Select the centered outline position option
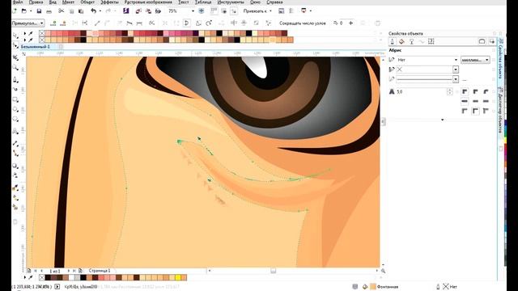 pyautogui.click(x=475, y=112)
